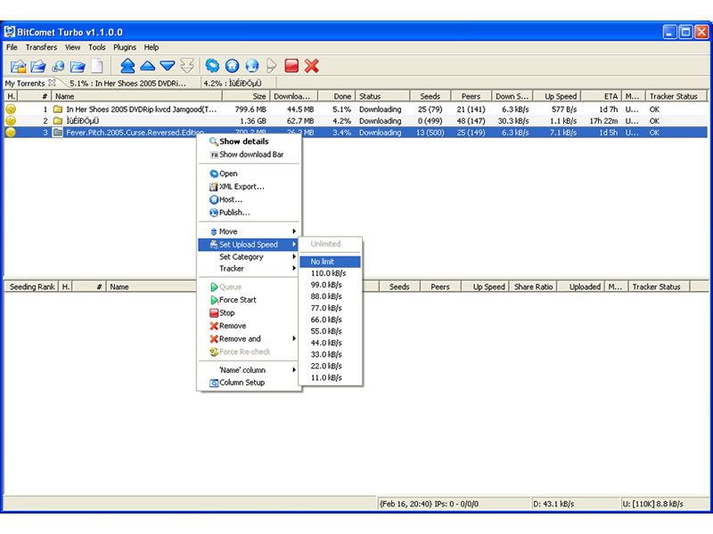This screenshot has width=713, height=534.
Task: Open the Help menu
Action: [x=152, y=47]
